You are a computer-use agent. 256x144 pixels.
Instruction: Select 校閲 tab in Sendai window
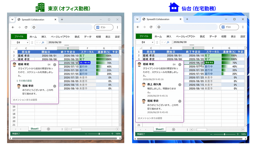click(224, 36)
